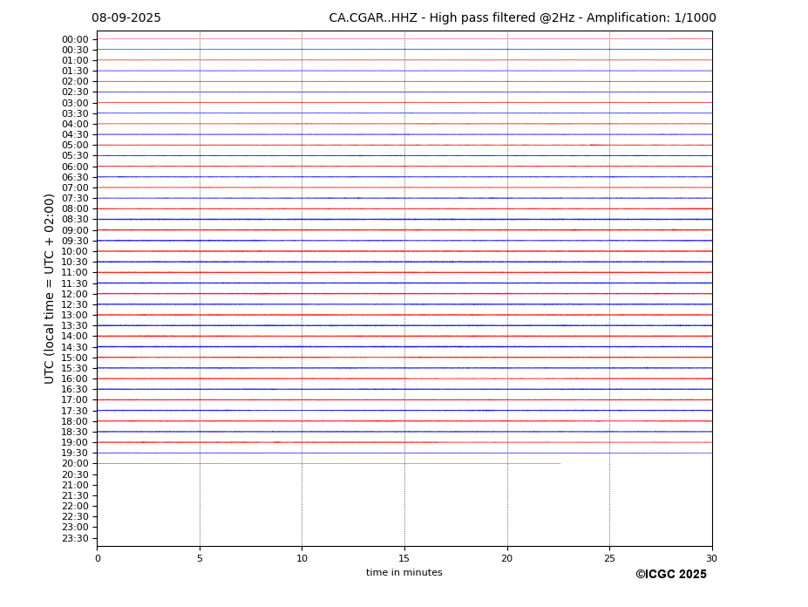Click the 05:30 time row label
The width and height of the screenshot is (808, 607).
coord(75,156)
